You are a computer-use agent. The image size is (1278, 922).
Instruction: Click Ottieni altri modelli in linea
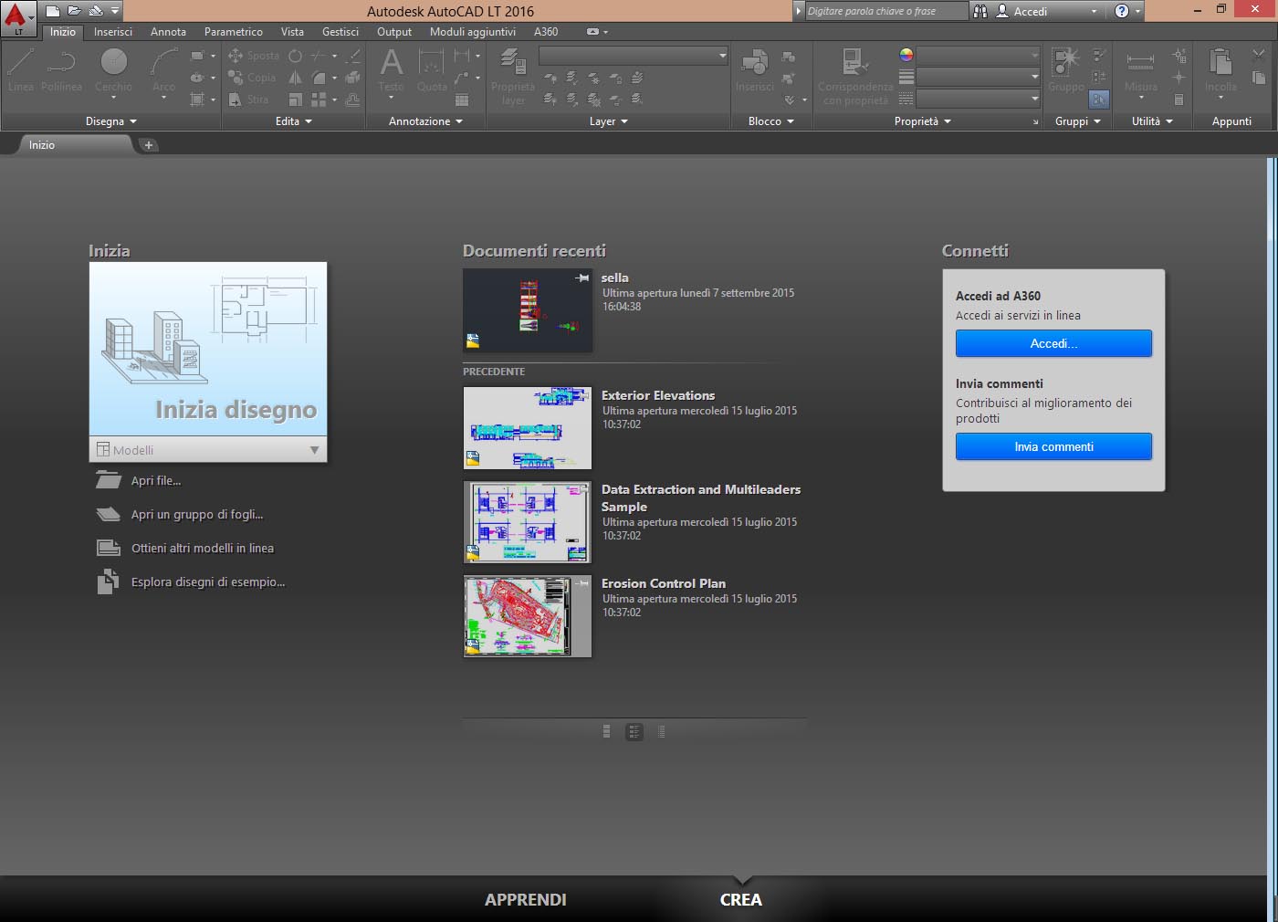(202, 548)
